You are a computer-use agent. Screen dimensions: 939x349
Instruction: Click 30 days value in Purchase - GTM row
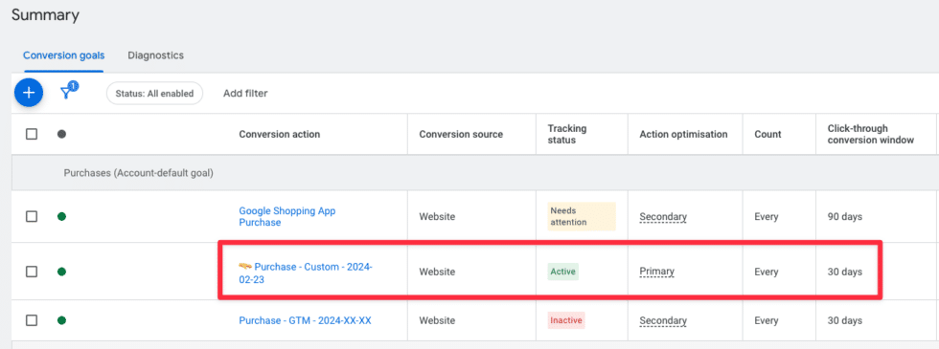point(845,320)
